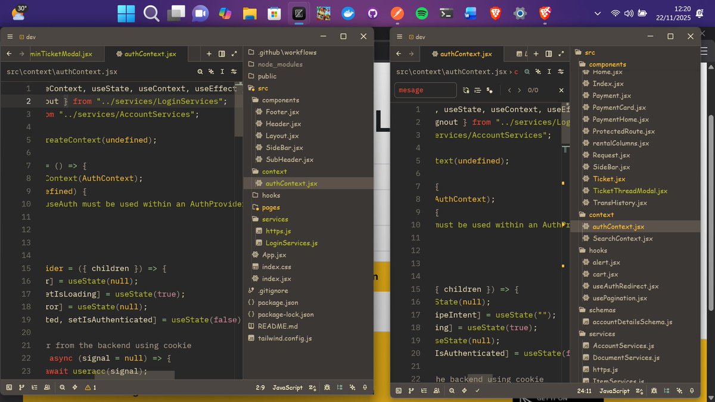Open outline panel in left window status bar
The height and width of the screenshot is (402, 715).
point(35,388)
